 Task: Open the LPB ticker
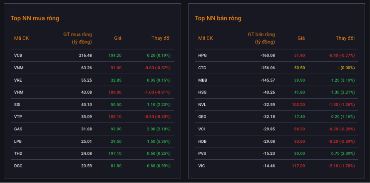tap(18, 142)
